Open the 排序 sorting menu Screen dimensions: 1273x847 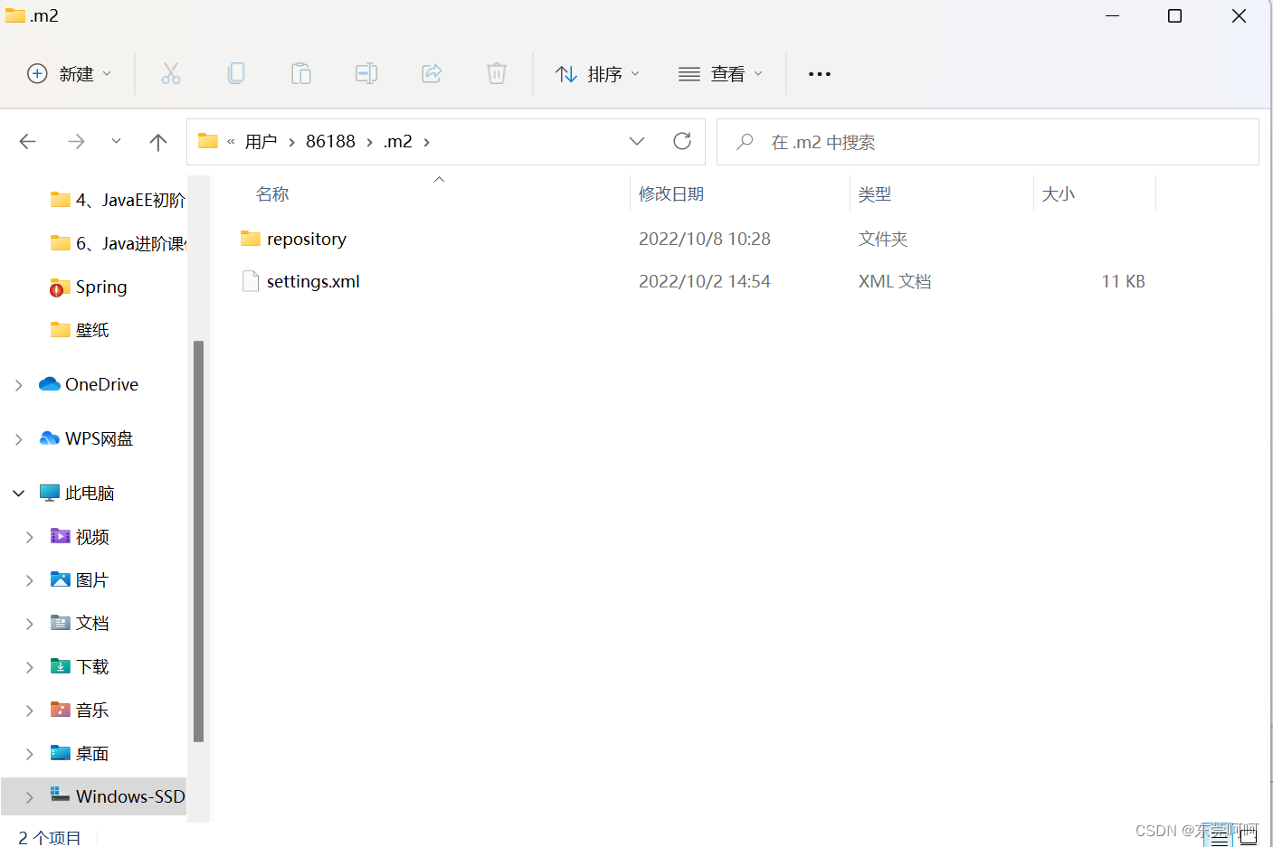point(597,73)
